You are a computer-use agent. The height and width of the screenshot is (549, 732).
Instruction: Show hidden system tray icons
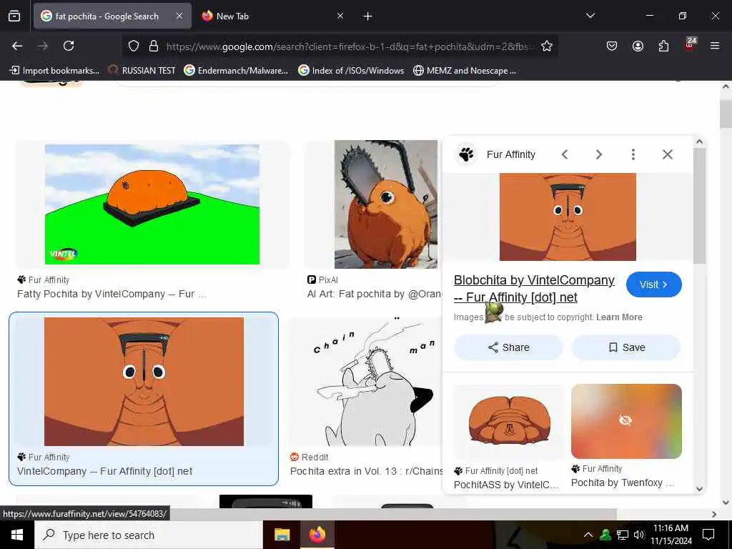point(588,535)
